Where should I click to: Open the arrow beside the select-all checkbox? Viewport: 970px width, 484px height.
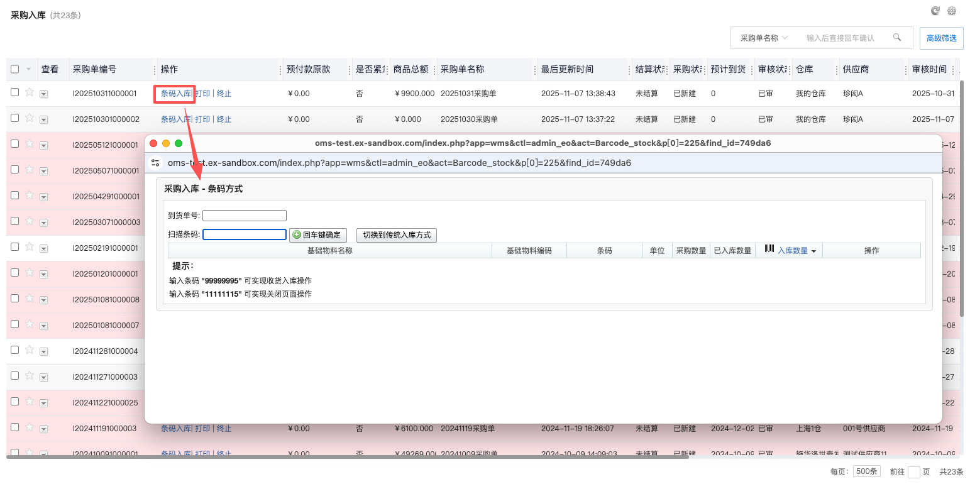click(28, 69)
